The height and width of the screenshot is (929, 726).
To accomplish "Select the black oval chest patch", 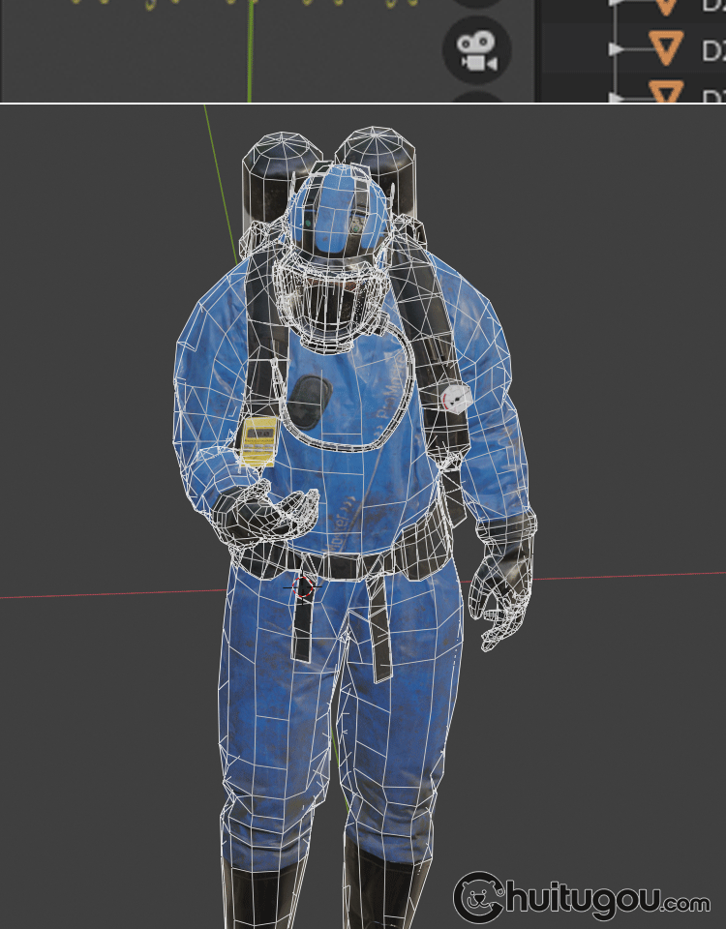I will tap(311, 398).
